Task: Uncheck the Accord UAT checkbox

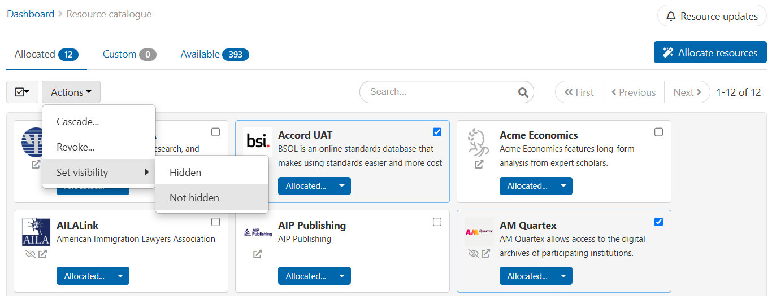Action: point(437,132)
